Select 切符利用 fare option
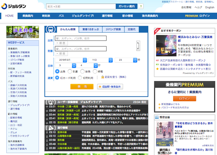 (80, 78)
